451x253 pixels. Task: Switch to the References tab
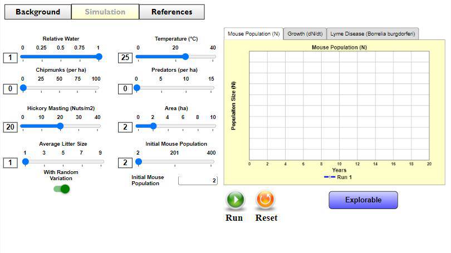[x=171, y=12]
